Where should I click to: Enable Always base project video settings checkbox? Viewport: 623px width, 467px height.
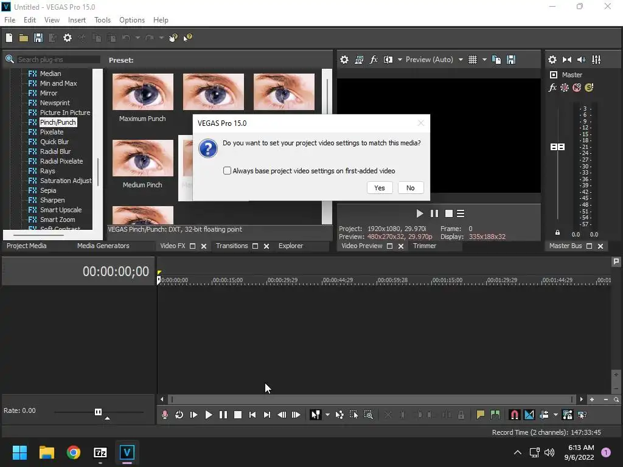pos(228,171)
